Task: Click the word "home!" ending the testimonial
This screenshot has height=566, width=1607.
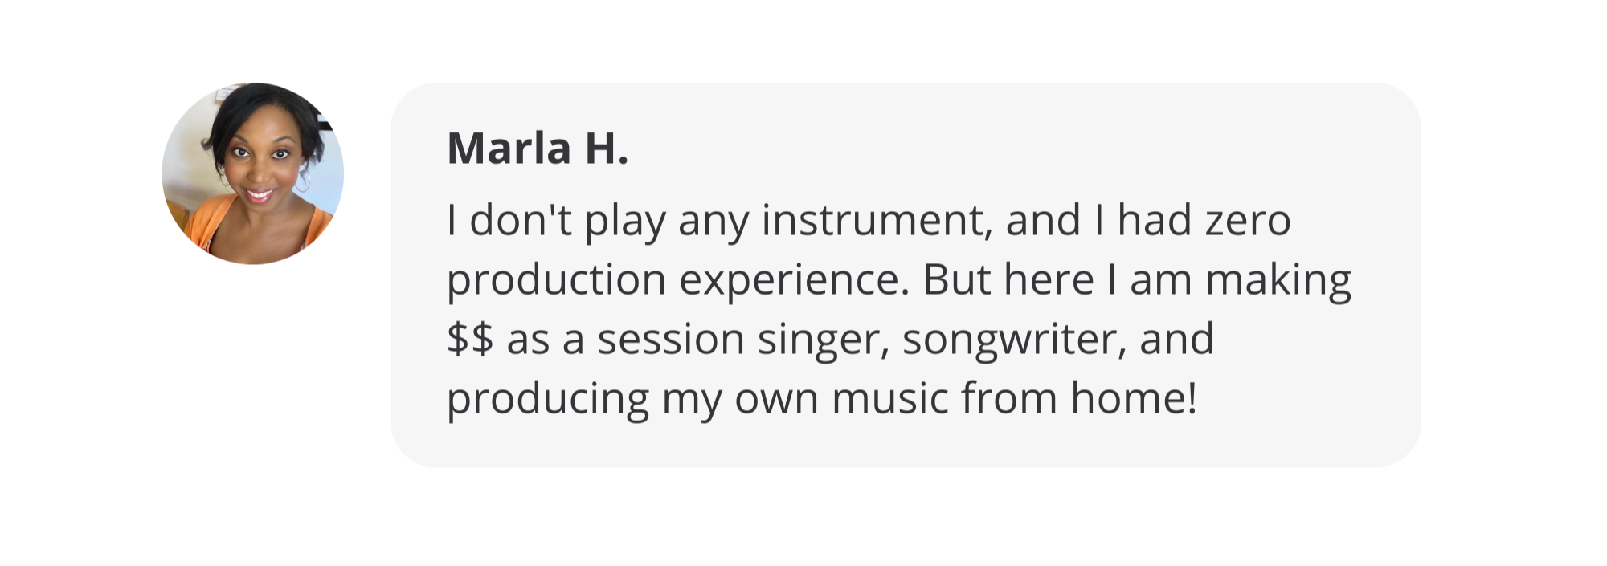Action: pos(1134,398)
